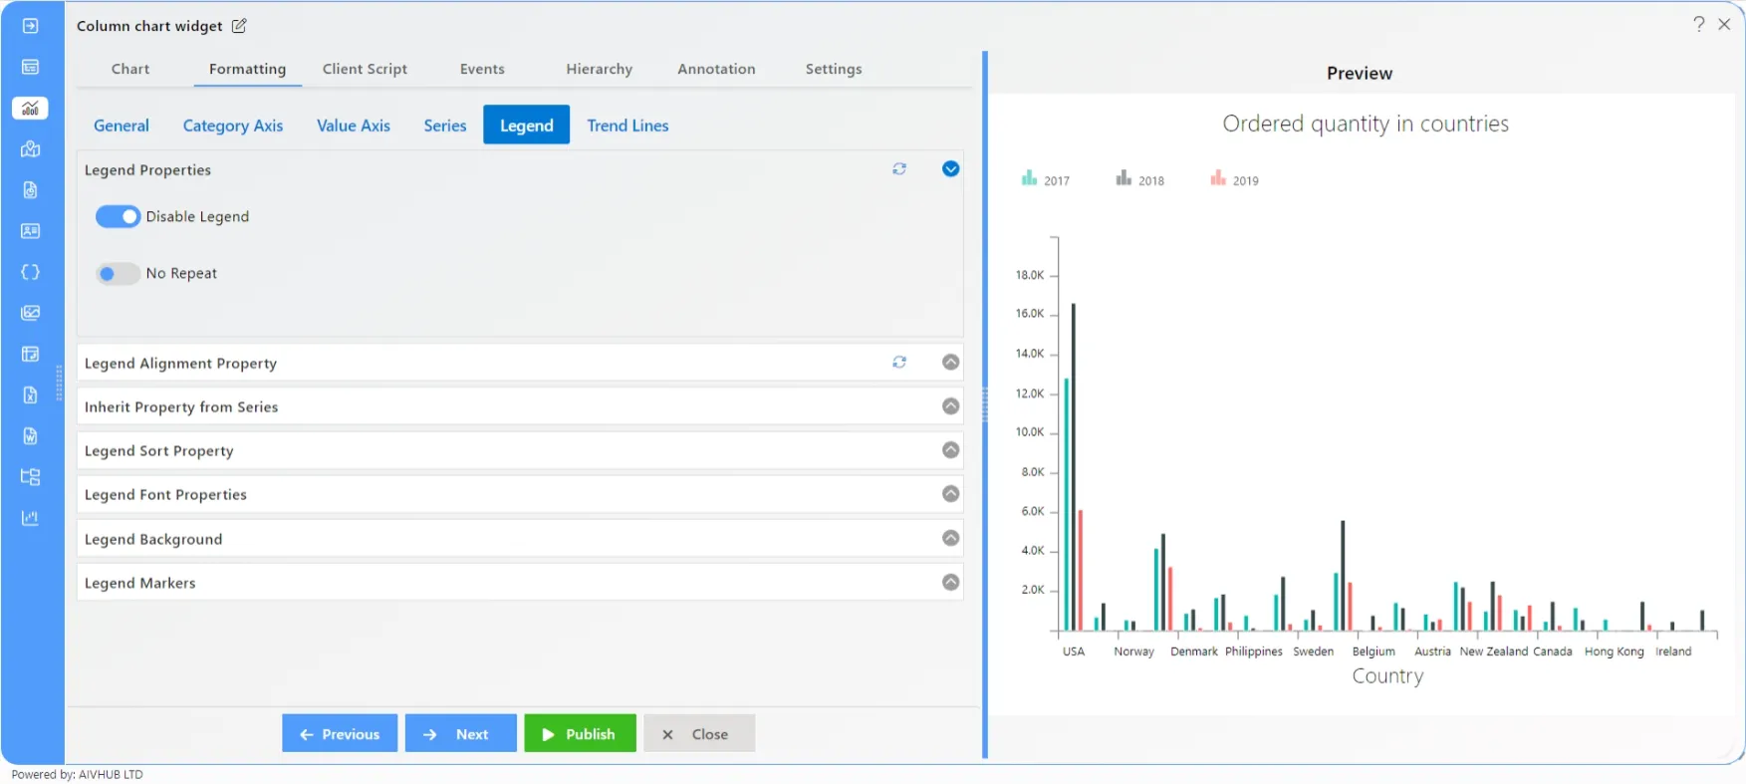Open the form widget icon in sidebar
The image size is (1746, 784).
pyautogui.click(x=31, y=67)
